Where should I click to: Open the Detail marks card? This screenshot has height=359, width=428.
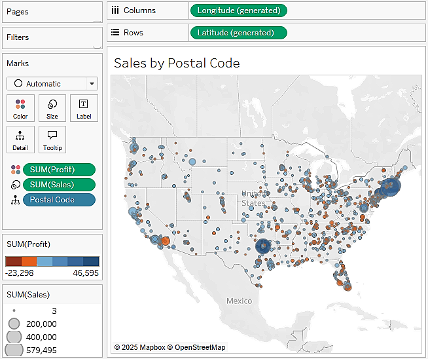[20, 140]
